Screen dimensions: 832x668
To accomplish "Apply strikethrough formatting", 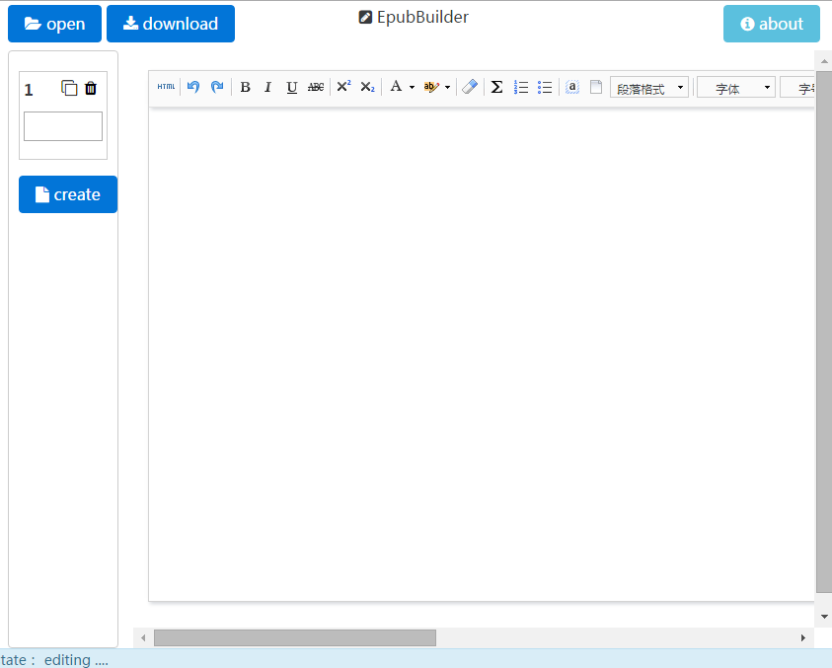I will coord(315,87).
